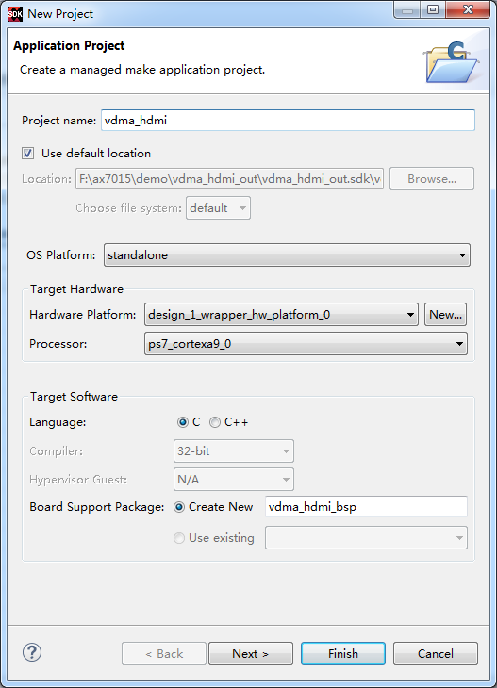Select the C language radio button
Image resolution: width=497 pixels, height=688 pixels.
point(183,422)
